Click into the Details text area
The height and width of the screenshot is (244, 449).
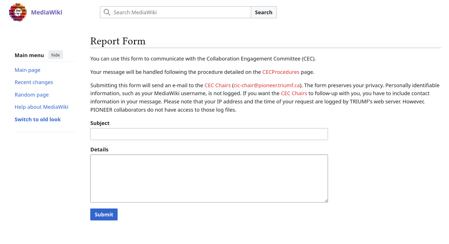[209, 179]
